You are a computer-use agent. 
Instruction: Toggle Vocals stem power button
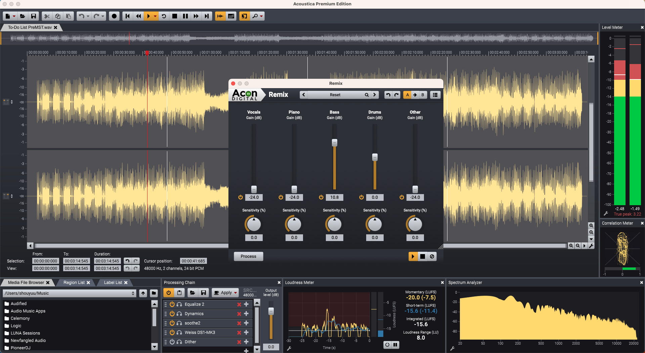click(x=241, y=197)
